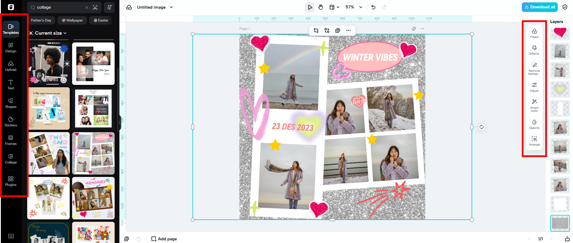Switch to the Collage tab
This screenshot has height=243, width=573.
click(11, 158)
